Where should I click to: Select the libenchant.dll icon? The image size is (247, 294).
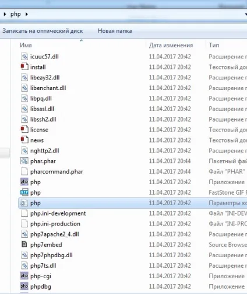(x=24, y=88)
